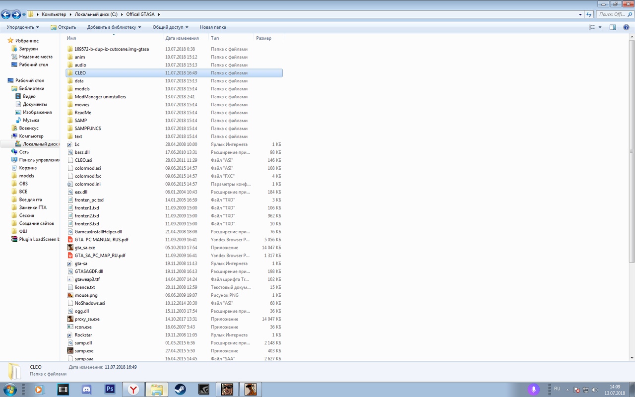Click the Локальный диск (C:) breadcrumb
The height and width of the screenshot is (397, 635).
tap(96, 14)
